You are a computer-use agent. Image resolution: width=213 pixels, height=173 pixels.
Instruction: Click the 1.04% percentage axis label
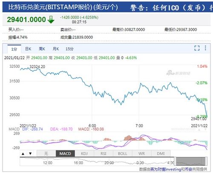pyautogui.click(x=202, y=67)
